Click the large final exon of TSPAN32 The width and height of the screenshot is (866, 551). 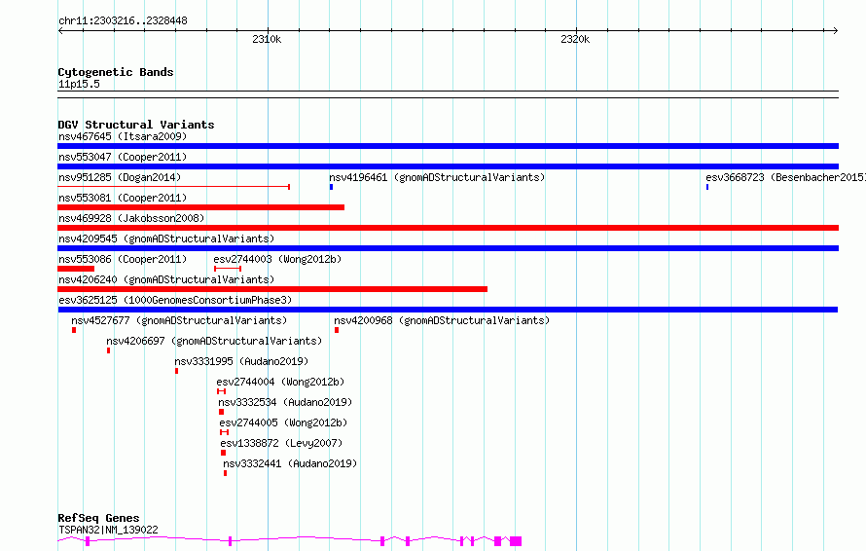(x=516, y=541)
